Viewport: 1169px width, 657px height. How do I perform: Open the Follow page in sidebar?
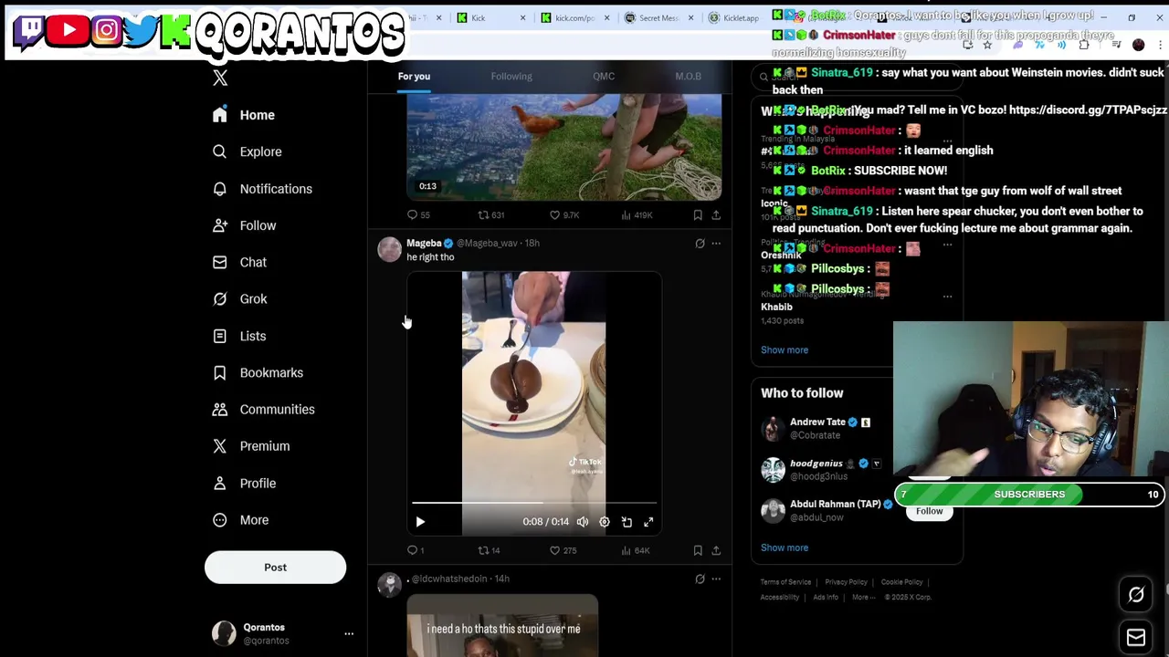(244, 225)
